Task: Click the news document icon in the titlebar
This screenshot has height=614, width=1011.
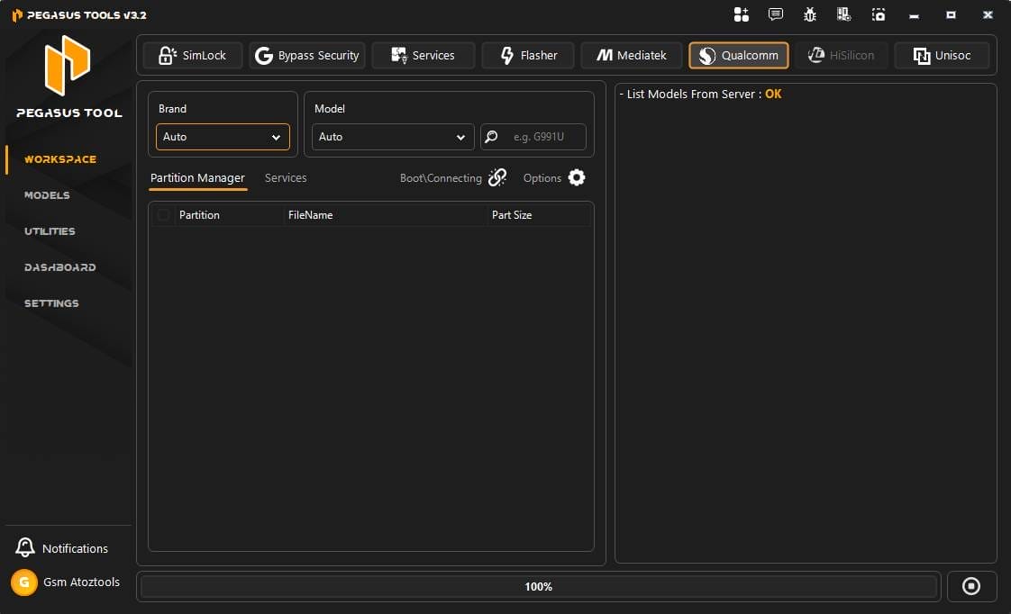Action: pos(843,14)
